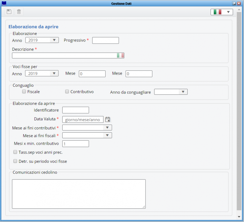Viewport: 244px width, 222px height.
Task: Click the Comunicazioni cedolino text area
Action: (79, 194)
